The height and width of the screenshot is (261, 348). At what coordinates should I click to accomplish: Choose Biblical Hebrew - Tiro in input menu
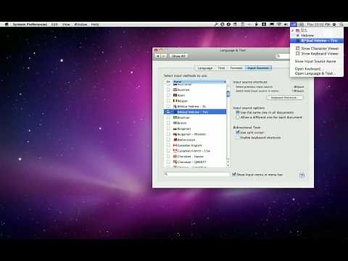pos(317,41)
